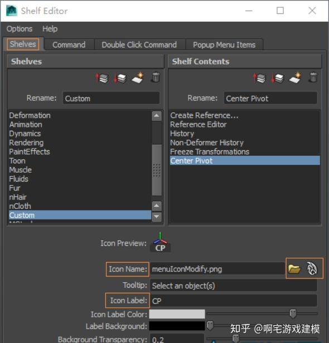
Task: Click Maya logo in the title bar
Action: [x=12, y=11]
